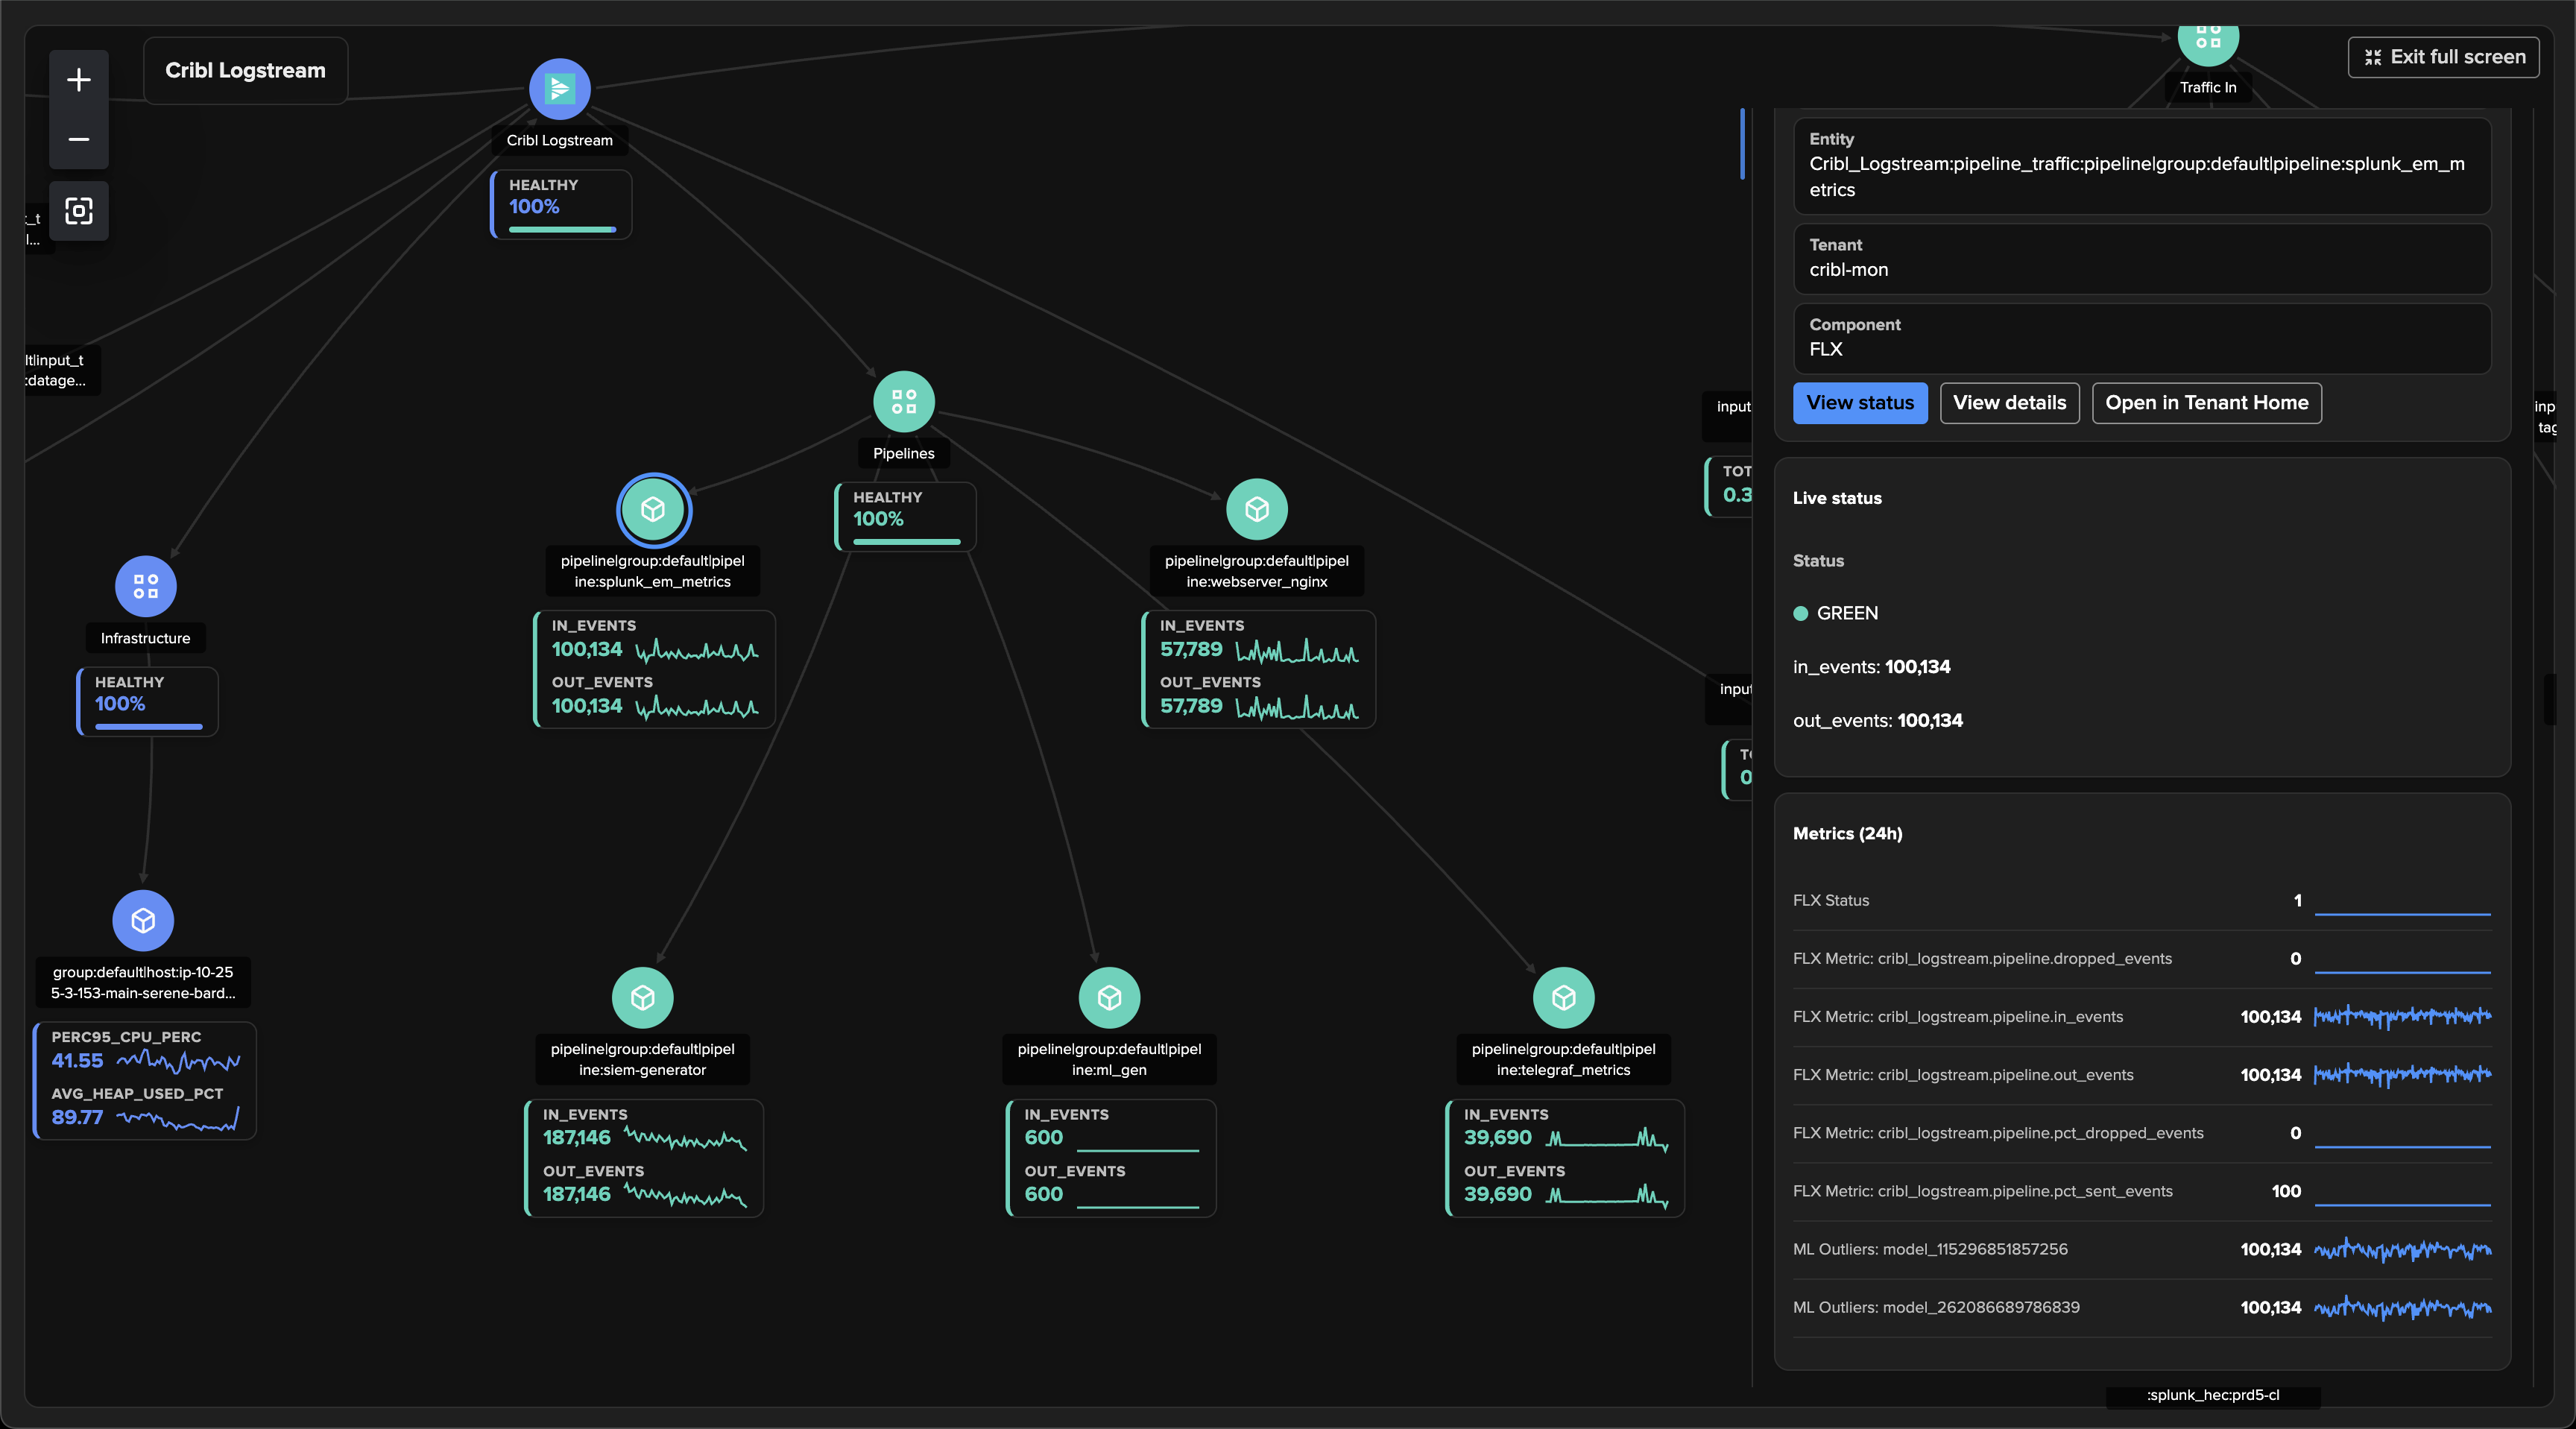2576x1429 pixels.
Task: Click Open in Tenant Home button
Action: [x=2207, y=403]
